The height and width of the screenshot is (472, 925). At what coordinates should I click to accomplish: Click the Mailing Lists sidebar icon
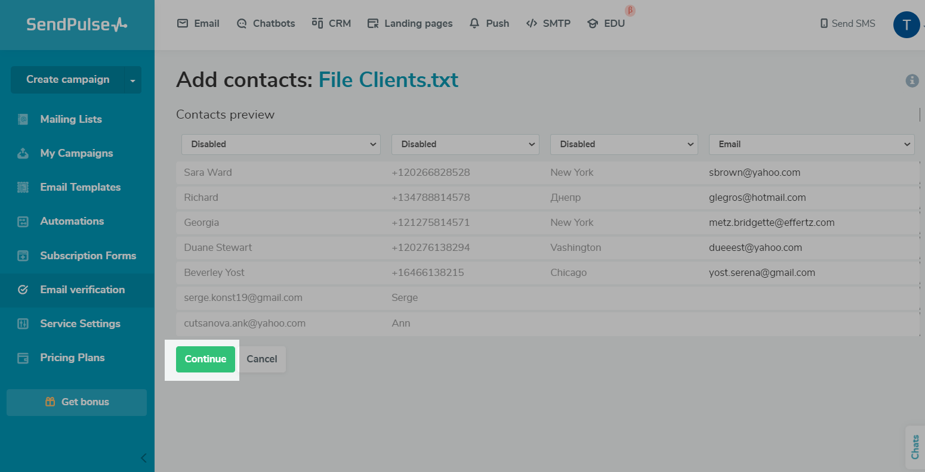tap(23, 119)
